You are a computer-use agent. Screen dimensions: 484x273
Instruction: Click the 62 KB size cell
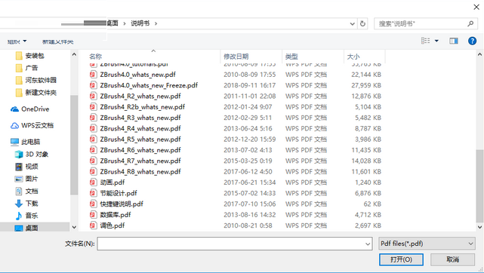coord(372,204)
